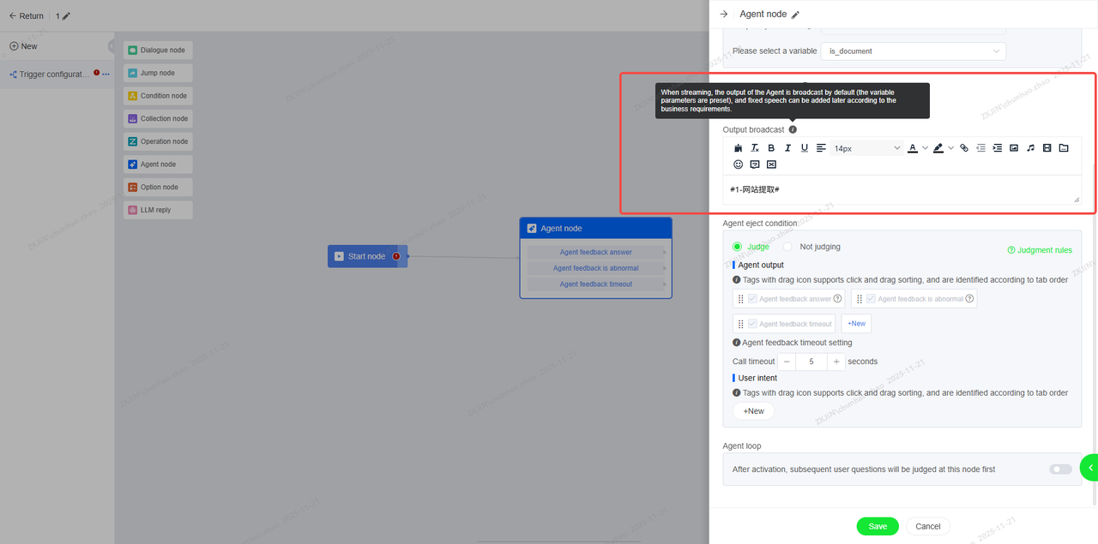Image resolution: width=1098 pixels, height=544 pixels.
Task: Insert a link using the link icon
Action: (964, 148)
